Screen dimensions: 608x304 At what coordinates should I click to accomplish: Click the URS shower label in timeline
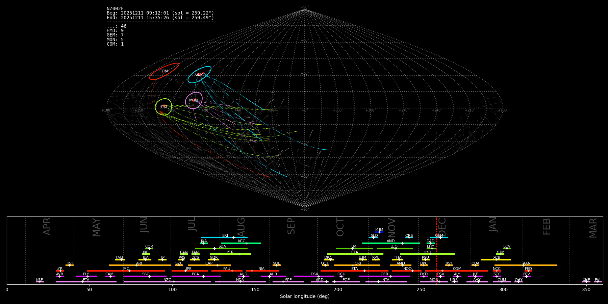point(454,280)
